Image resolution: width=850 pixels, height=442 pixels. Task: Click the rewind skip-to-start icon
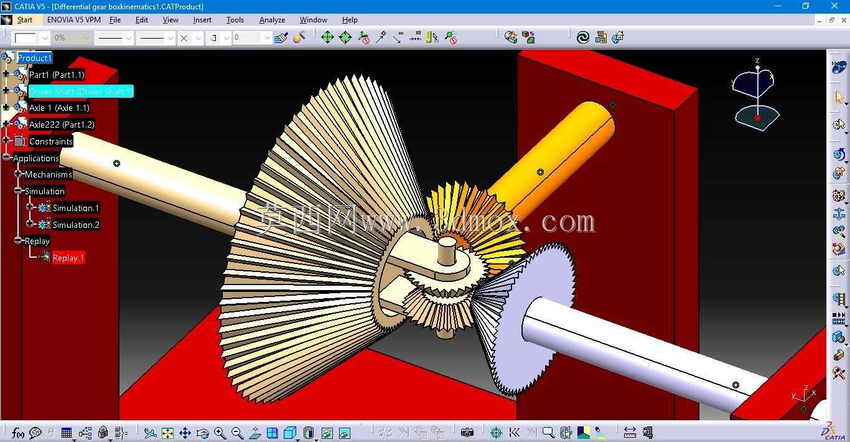514,433
